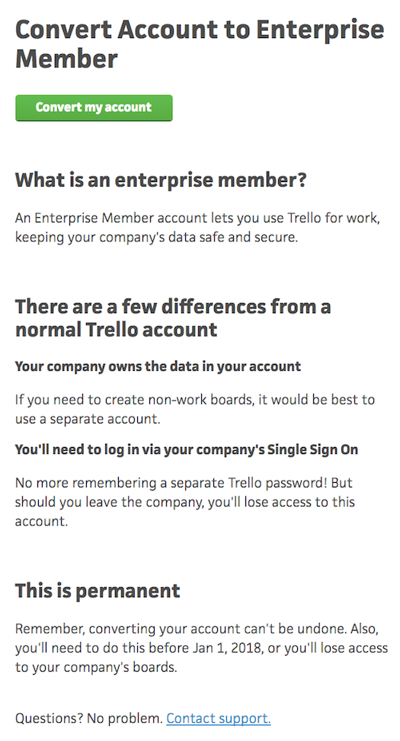Click the This is permanent heading
Image resolution: width=400 pixels, height=741 pixels.
coord(98,591)
